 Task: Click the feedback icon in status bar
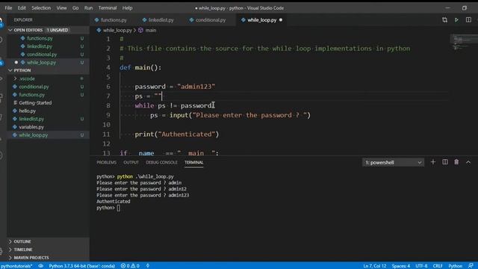[471, 266]
